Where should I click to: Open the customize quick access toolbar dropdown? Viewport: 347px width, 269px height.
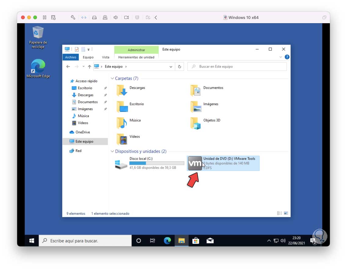click(x=89, y=49)
